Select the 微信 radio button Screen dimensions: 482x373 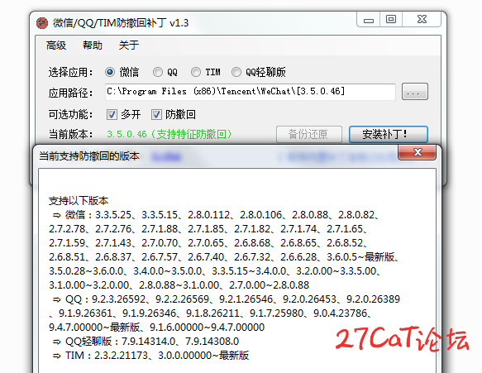tap(110, 72)
